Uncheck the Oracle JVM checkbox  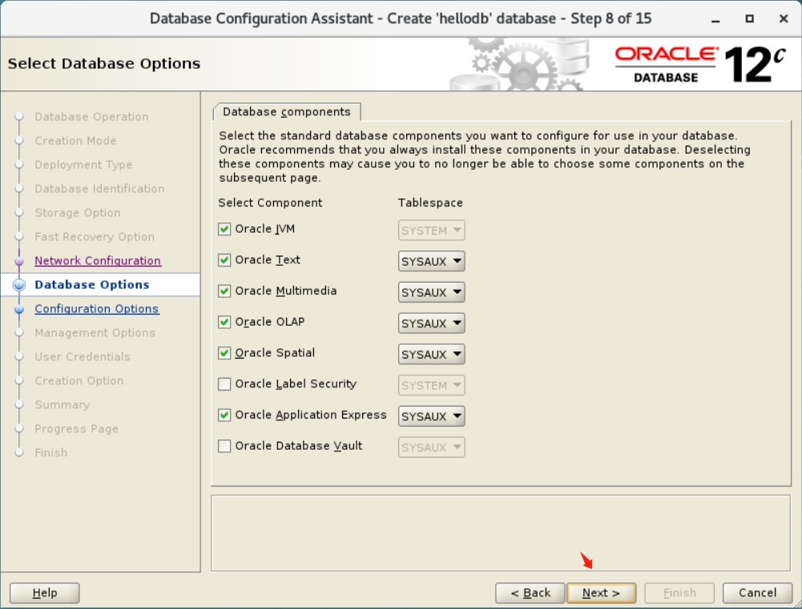224,229
